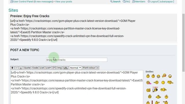
Task: Click the small s BBCode button
Action: 98,68
